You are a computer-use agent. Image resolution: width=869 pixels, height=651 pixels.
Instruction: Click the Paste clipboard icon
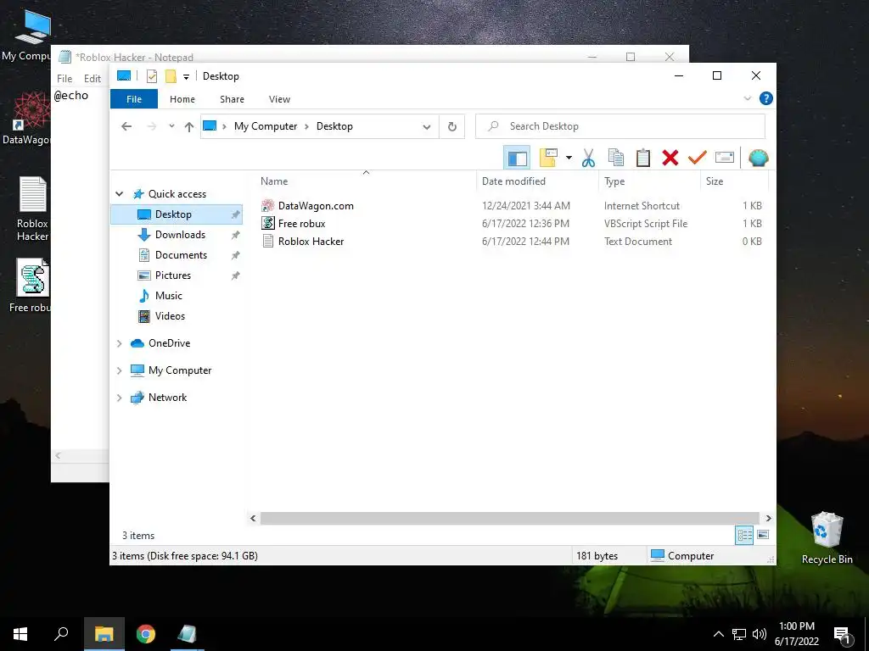pos(643,158)
